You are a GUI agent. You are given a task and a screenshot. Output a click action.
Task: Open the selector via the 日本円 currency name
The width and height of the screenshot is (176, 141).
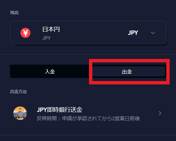click(51, 29)
